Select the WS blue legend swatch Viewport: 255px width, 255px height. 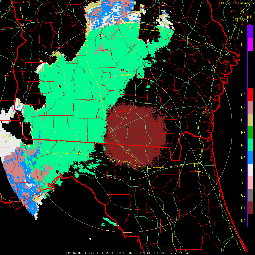point(250,158)
